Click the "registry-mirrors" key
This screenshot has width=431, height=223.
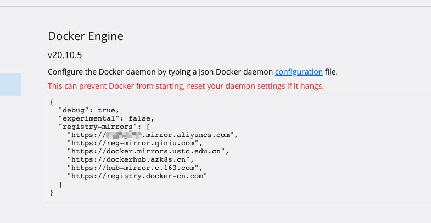(x=98, y=127)
